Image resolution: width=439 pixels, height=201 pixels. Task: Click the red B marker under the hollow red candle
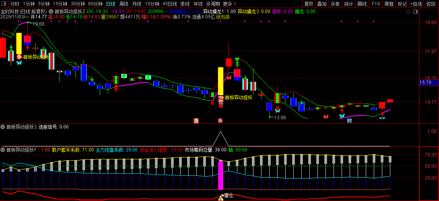(x=116, y=89)
